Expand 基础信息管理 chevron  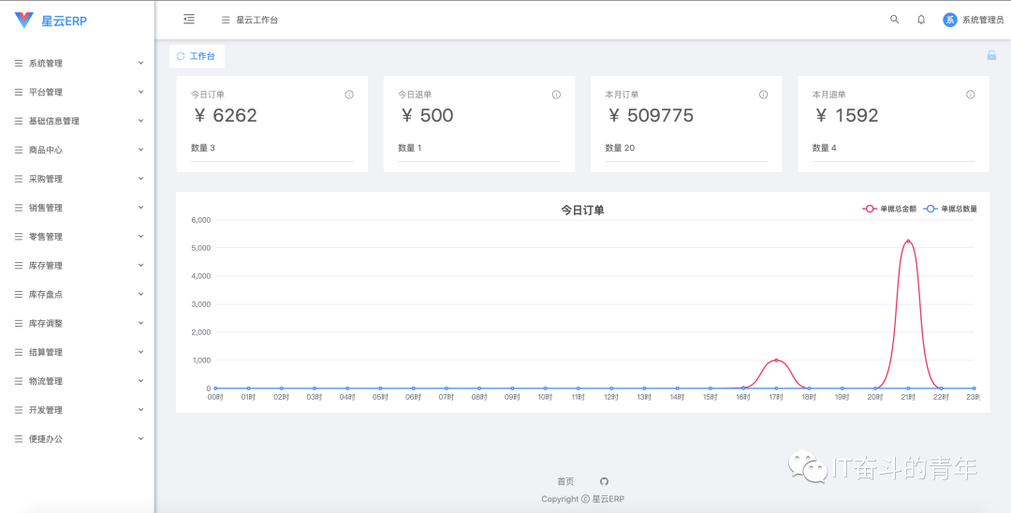[140, 121]
